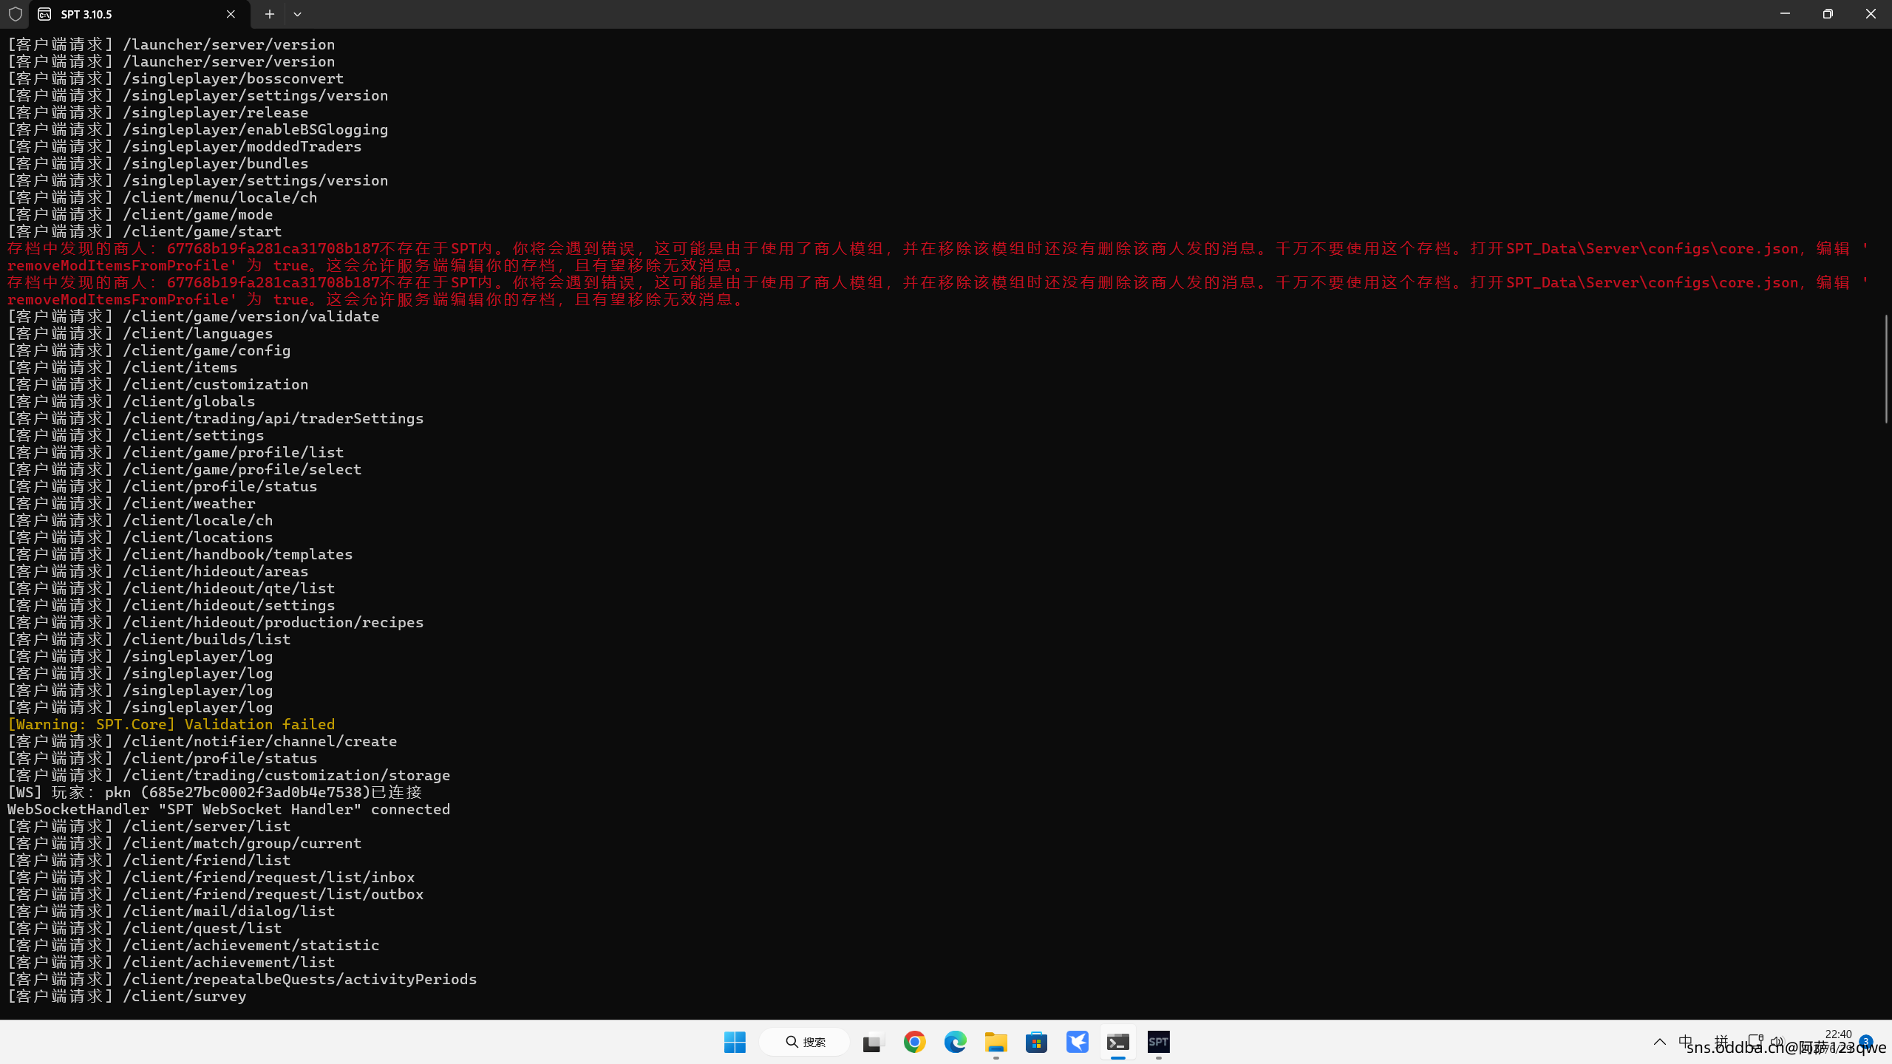Open the network status tray icon
This screenshot has width=1892, height=1064.
tap(1756, 1042)
